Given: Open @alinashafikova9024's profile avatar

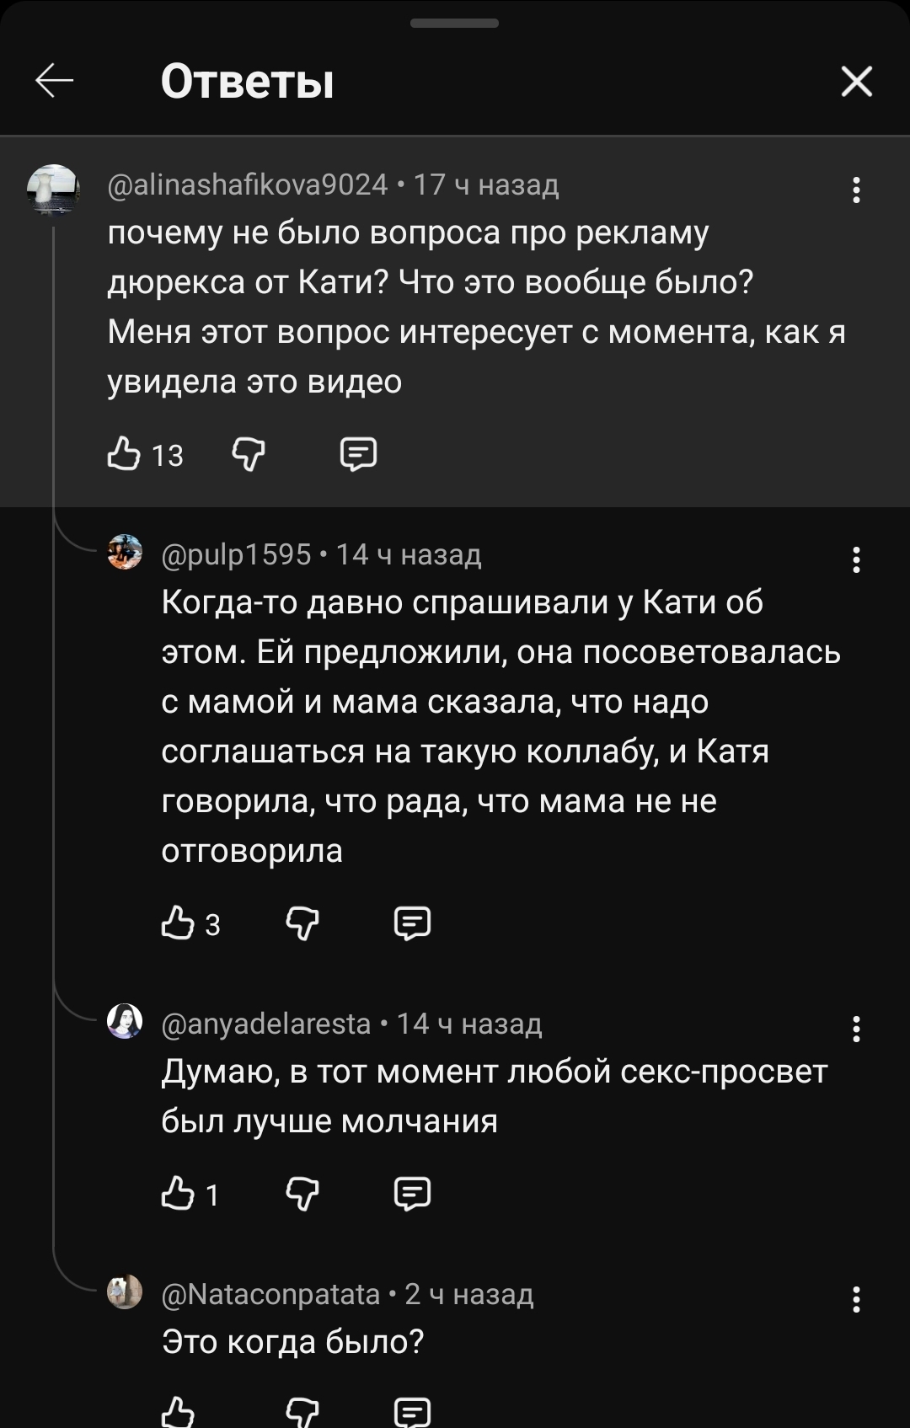Looking at the screenshot, I should click(54, 190).
